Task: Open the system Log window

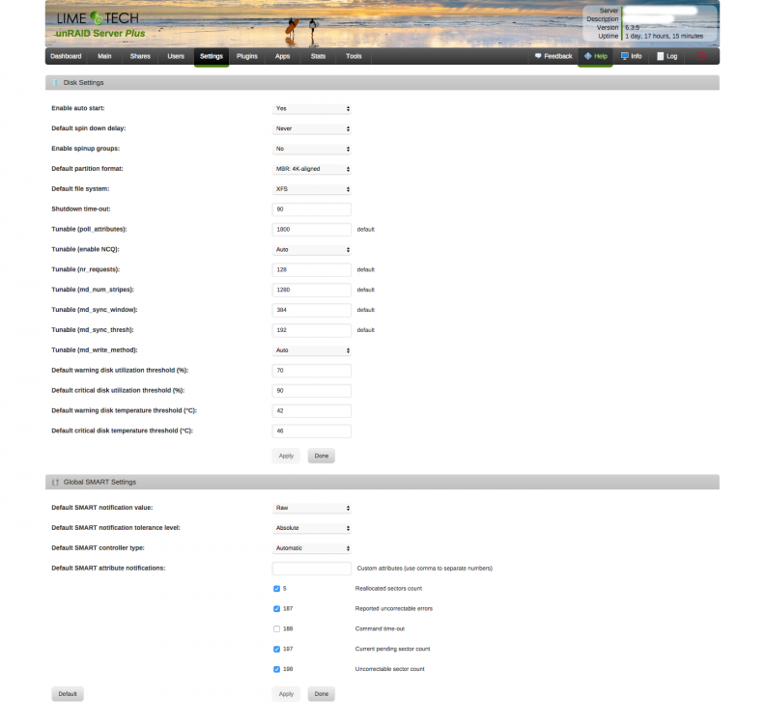Action: pos(666,56)
